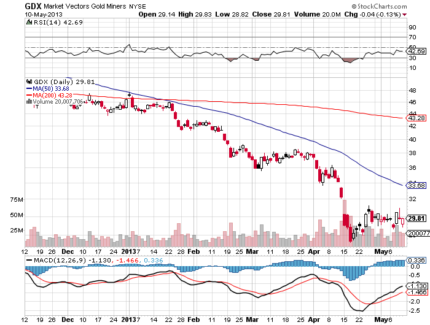The width and height of the screenshot is (430, 325).
Task: Click the RSI 70 overbought axis label
Action: 412,37
